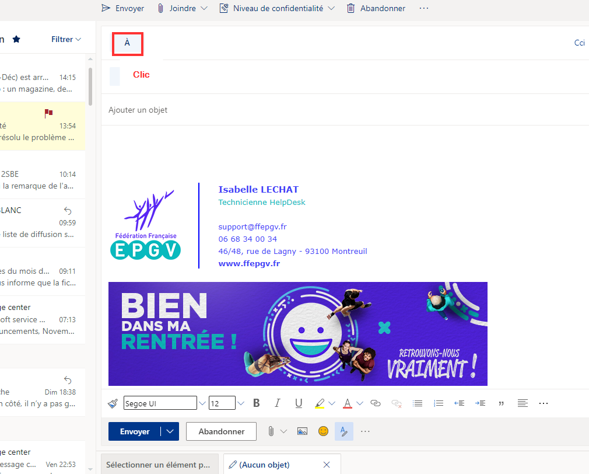This screenshot has height=474, width=589.
Task: Apply red font color
Action: tap(348, 403)
